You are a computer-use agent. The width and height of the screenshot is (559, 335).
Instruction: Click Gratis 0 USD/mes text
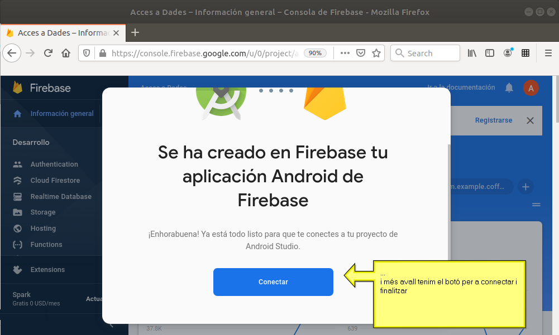pos(36,303)
